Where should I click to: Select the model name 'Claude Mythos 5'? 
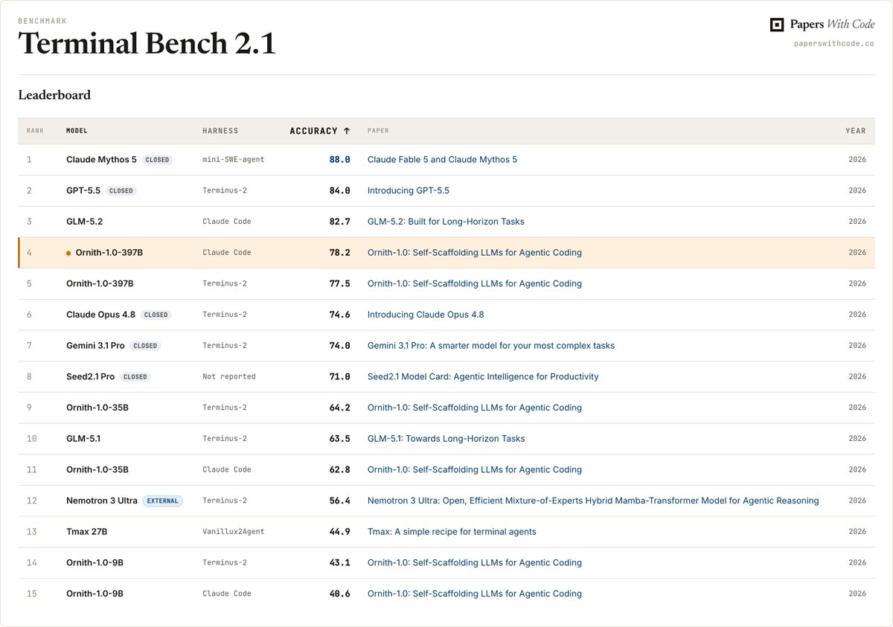coord(102,160)
